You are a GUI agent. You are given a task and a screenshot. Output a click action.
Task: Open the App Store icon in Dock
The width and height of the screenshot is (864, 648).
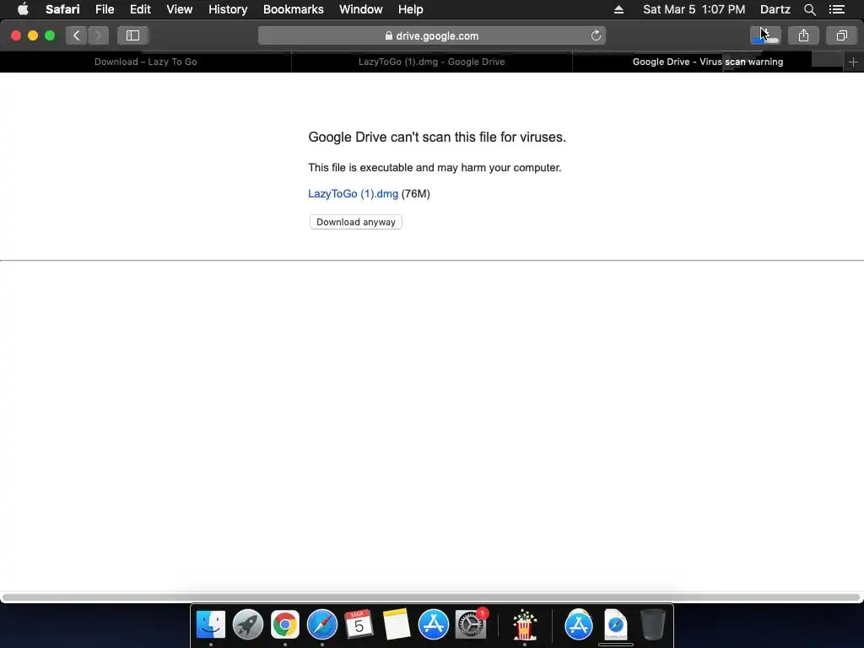click(x=433, y=625)
